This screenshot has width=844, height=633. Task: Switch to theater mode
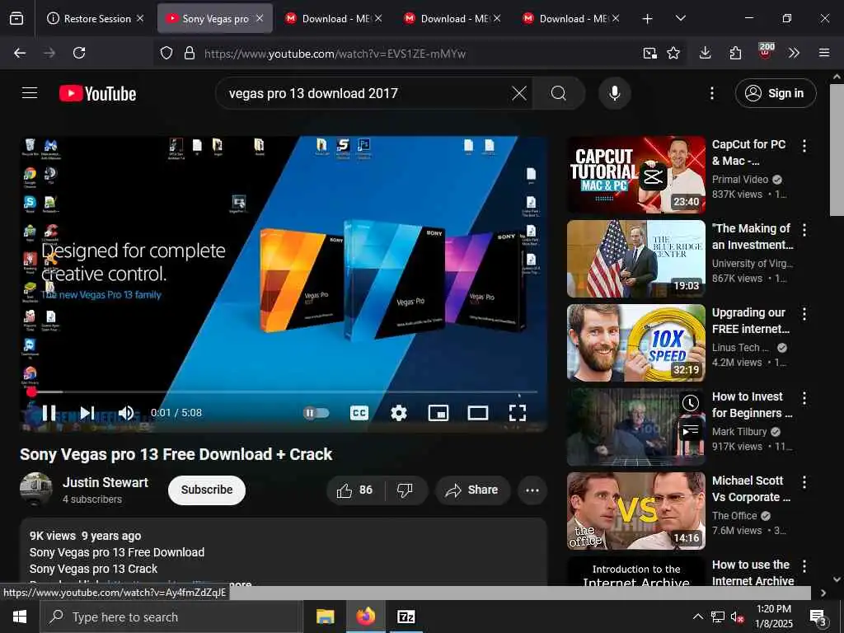[x=478, y=413]
